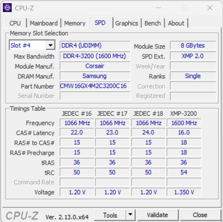Click the Module Size label
This screenshot has height=222, width=223.
pos(150,47)
